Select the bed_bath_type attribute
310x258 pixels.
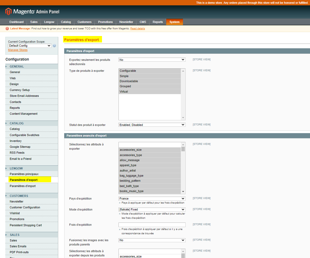[150, 186]
